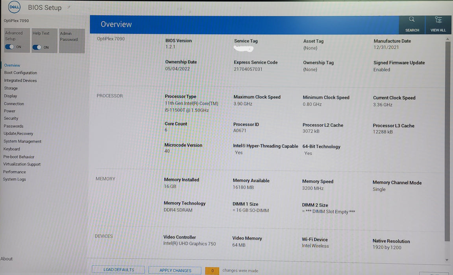Click Ownership Date value 05/04/2022
The width and height of the screenshot is (453, 275).
(x=178, y=69)
